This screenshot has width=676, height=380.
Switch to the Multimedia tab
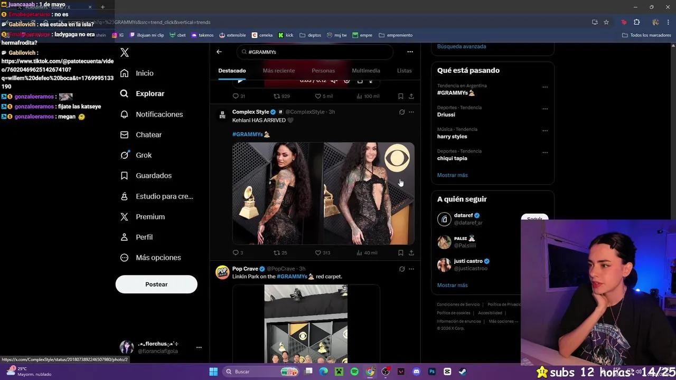point(365,71)
